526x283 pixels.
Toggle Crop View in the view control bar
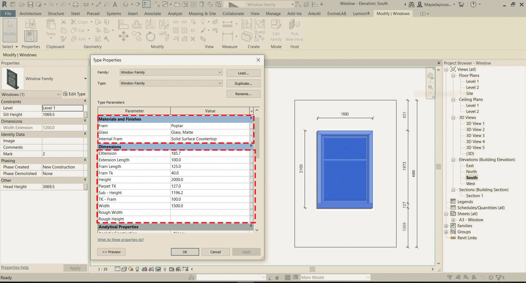pos(144,269)
